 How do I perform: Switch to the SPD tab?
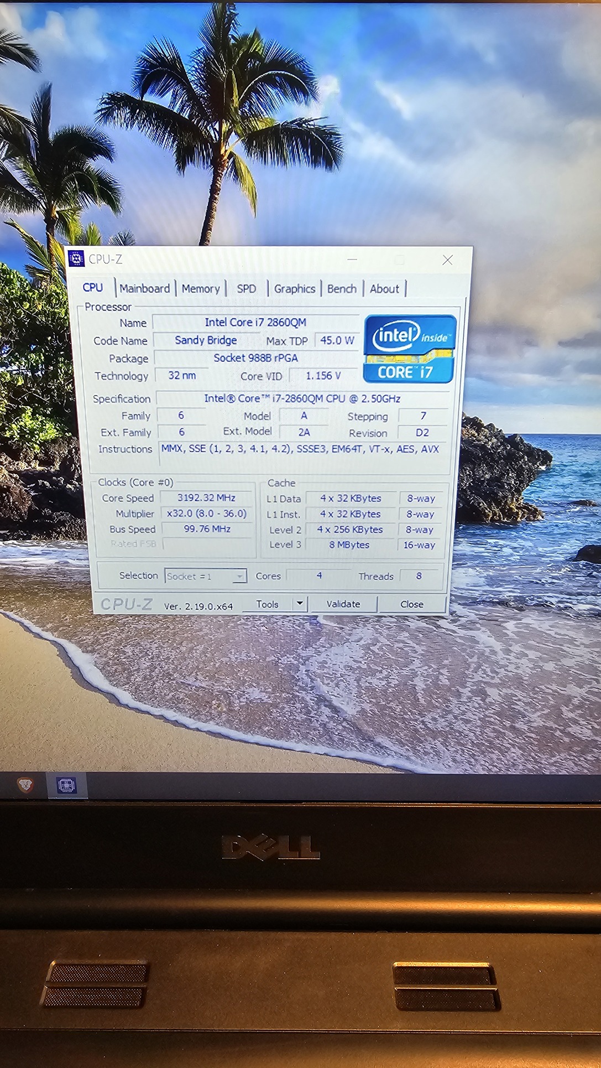(247, 288)
